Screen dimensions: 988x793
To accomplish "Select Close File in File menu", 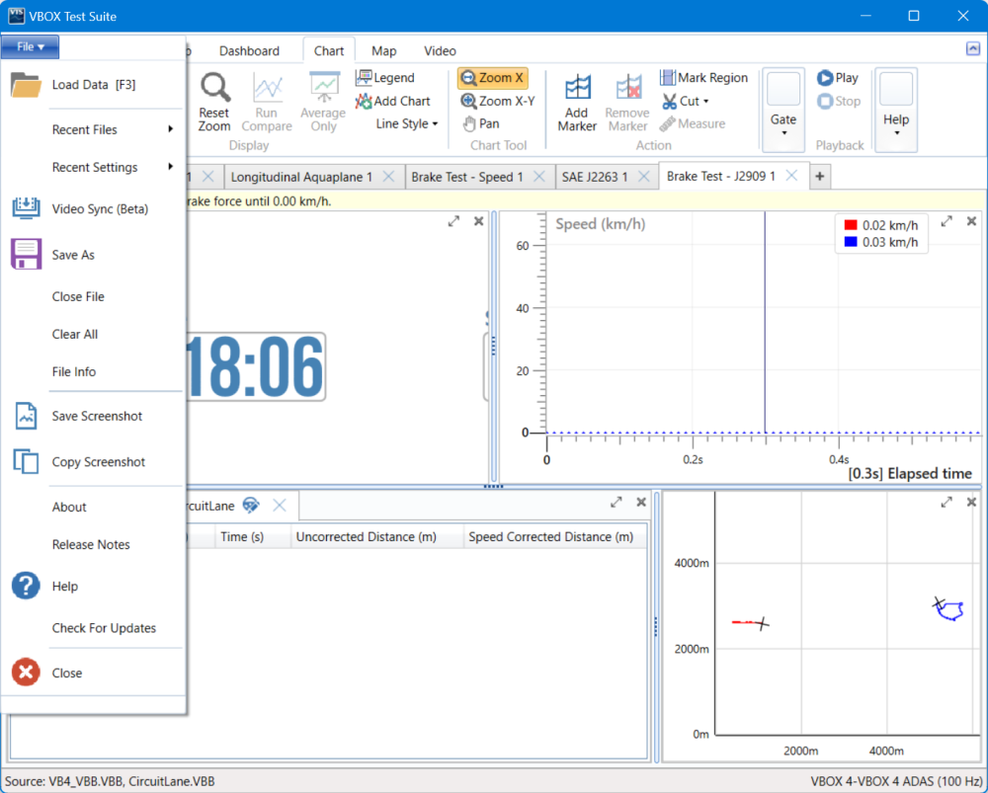I will [78, 296].
